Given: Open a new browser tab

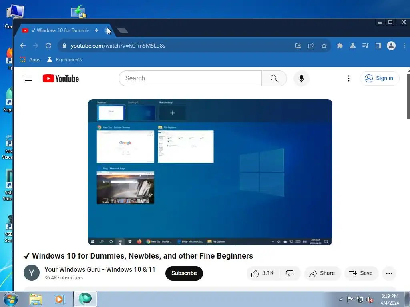Looking at the screenshot, I should point(123,30).
